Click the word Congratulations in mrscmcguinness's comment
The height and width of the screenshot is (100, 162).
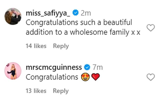52,77
